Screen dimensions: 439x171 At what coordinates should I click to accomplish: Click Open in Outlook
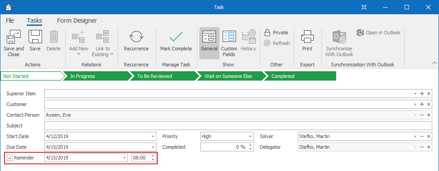(379, 33)
